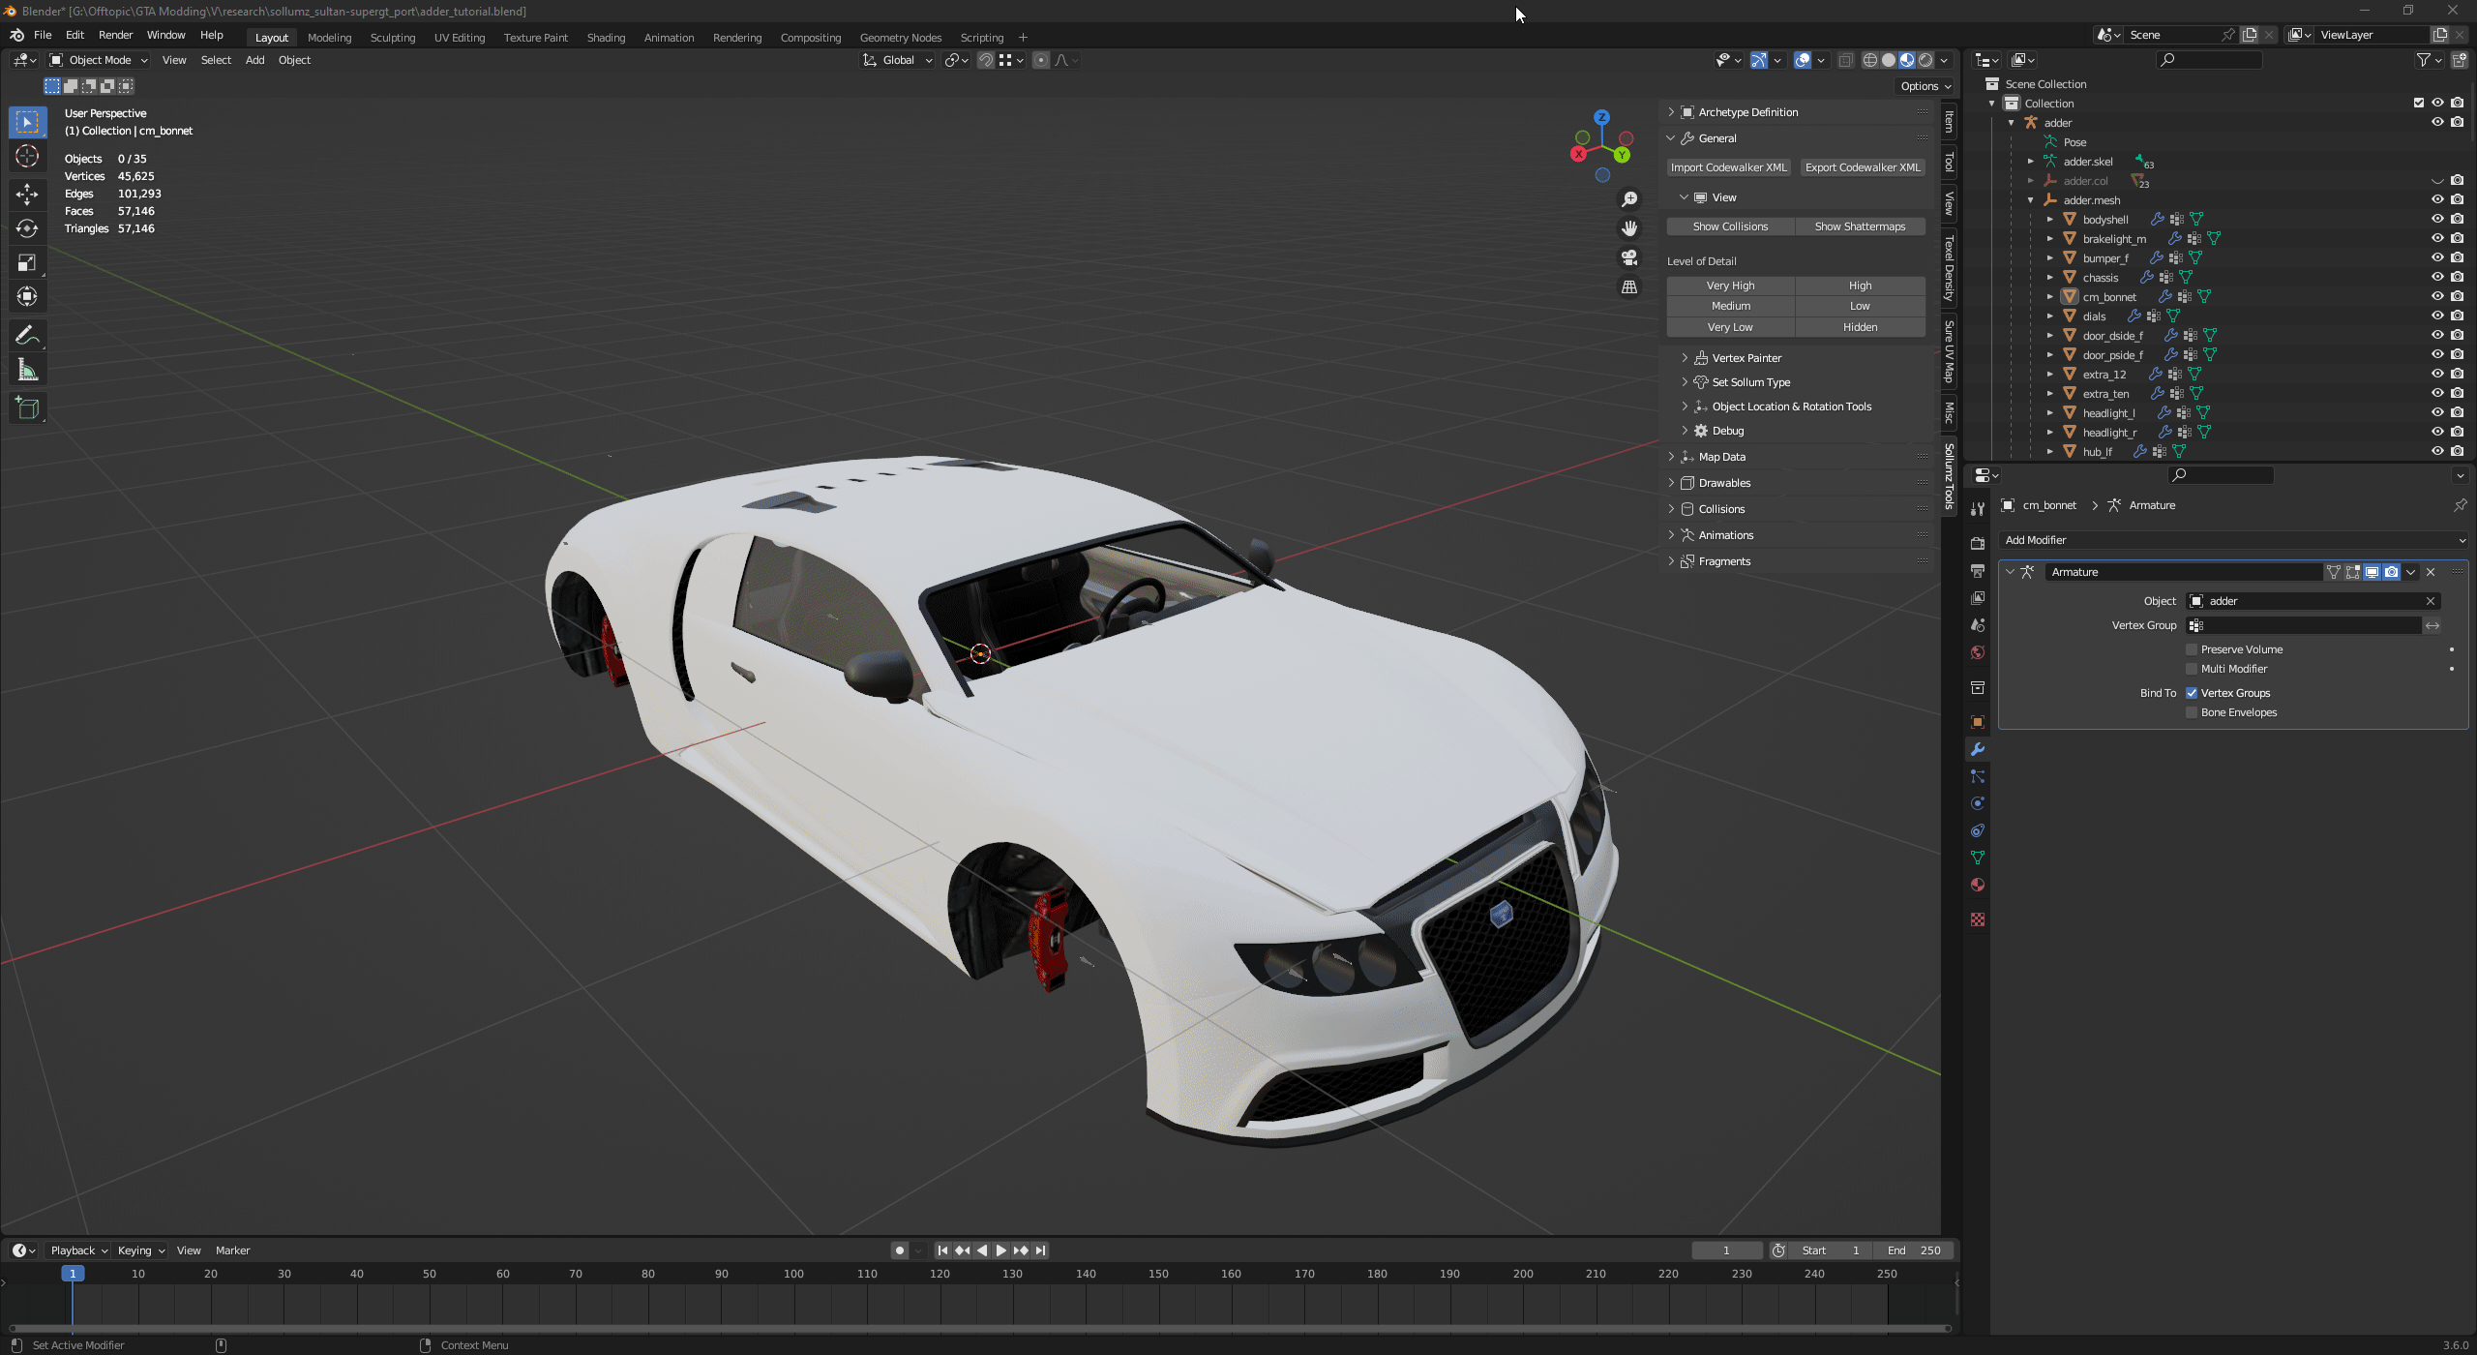Uncheck Vertex Groups bind option

click(x=2192, y=693)
